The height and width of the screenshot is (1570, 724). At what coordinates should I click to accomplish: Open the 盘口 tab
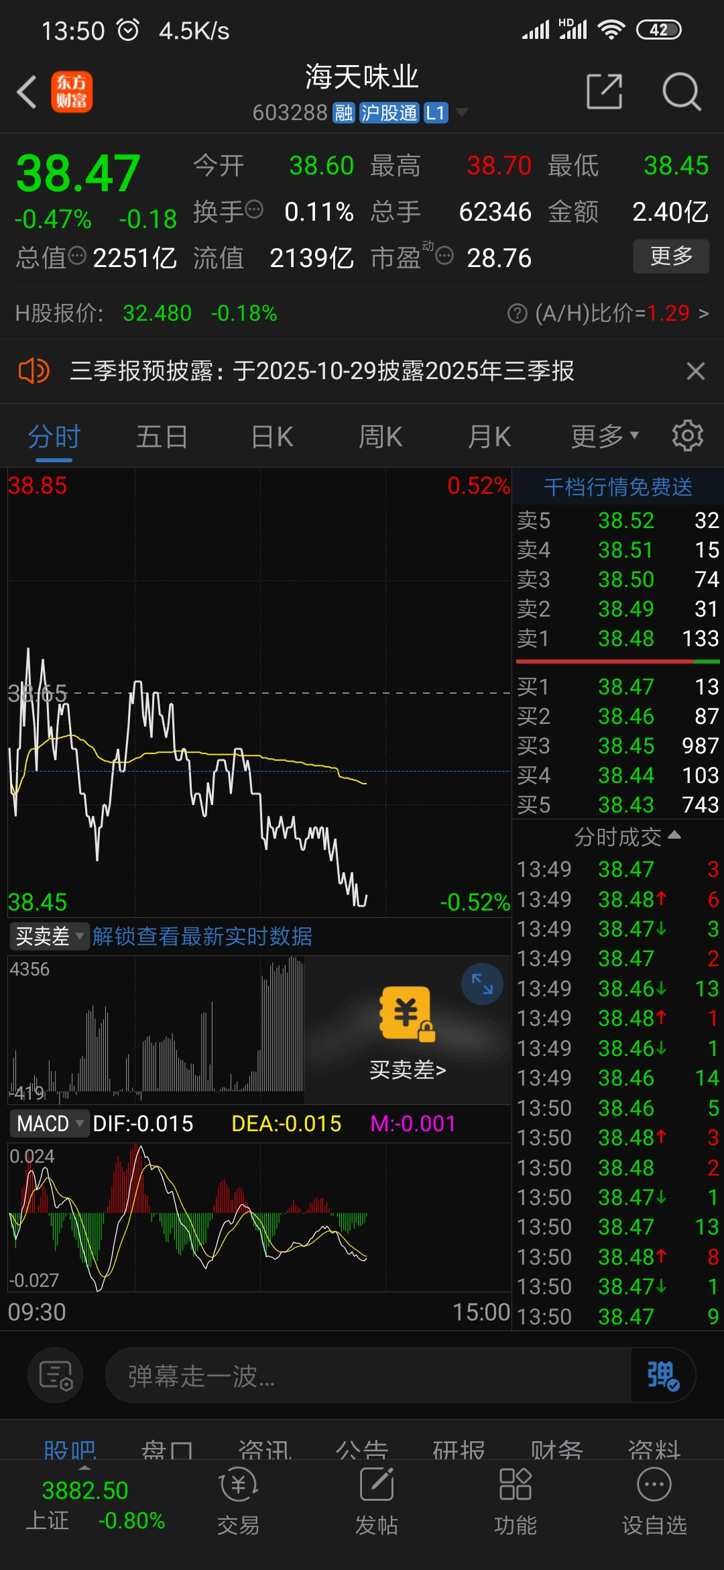[x=167, y=1449]
